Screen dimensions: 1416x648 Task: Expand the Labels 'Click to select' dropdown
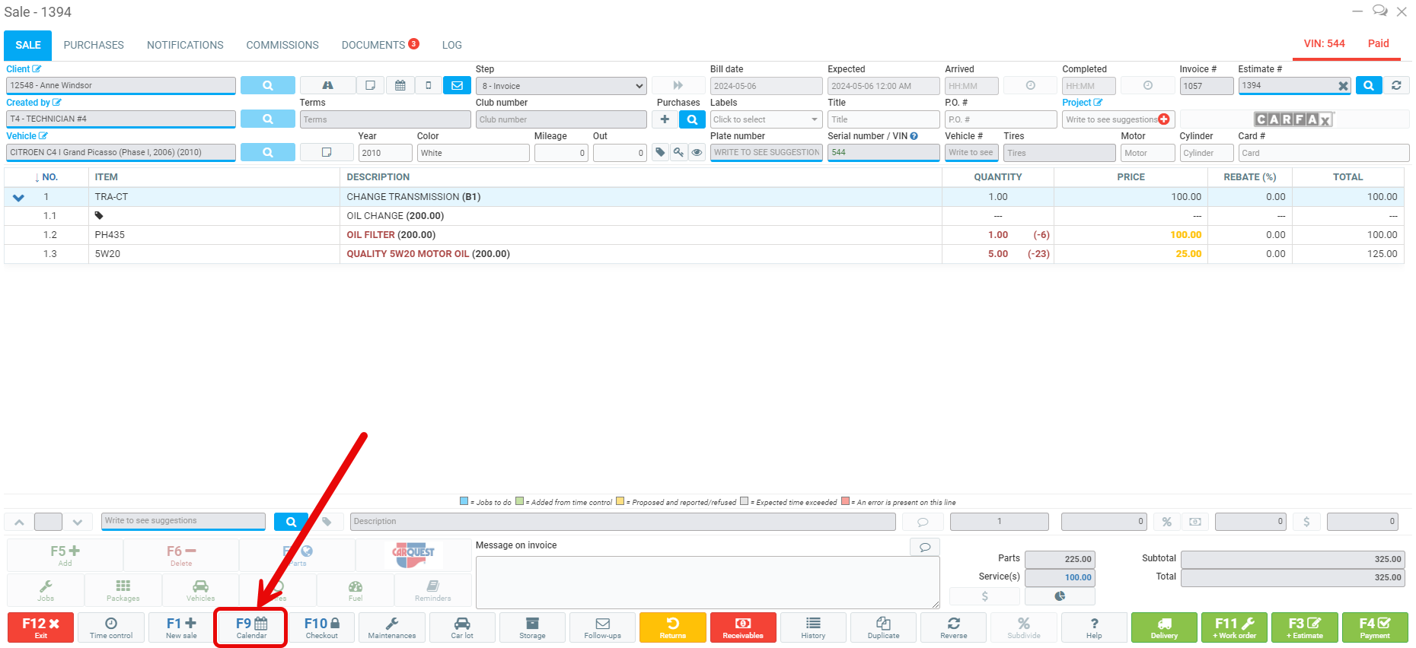pyautogui.click(x=765, y=119)
